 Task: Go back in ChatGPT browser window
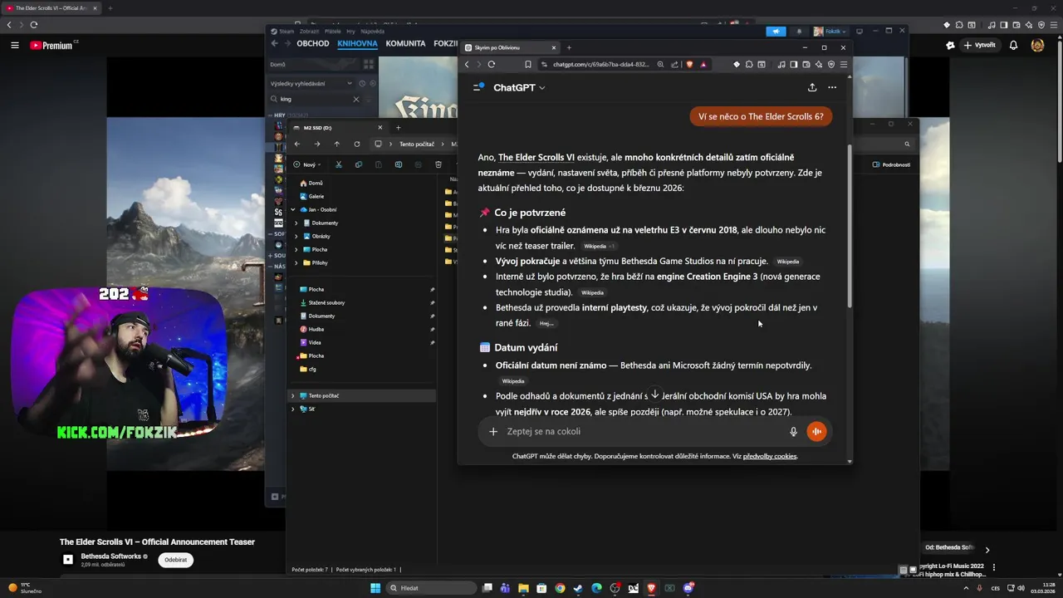click(x=467, y=64)
